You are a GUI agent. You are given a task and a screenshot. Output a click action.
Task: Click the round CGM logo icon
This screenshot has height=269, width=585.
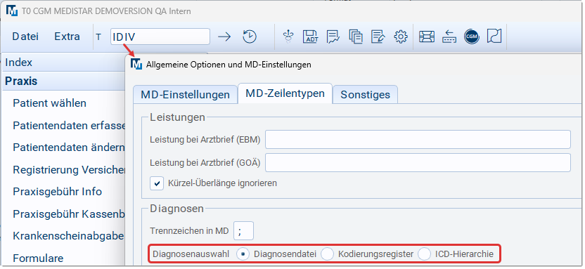click(472, 37)
